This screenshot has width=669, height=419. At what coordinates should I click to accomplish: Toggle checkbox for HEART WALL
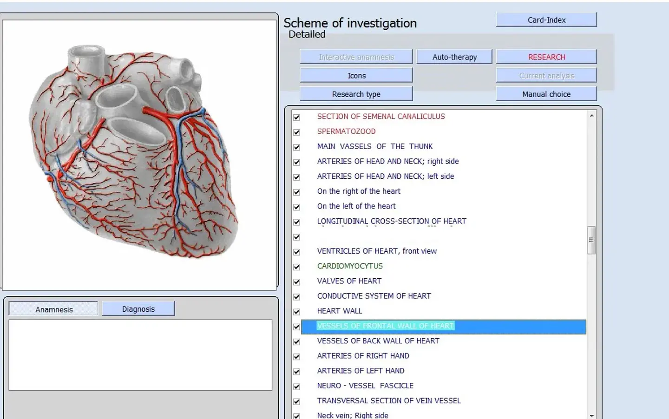pyautogui.click(x=296, y=311)
